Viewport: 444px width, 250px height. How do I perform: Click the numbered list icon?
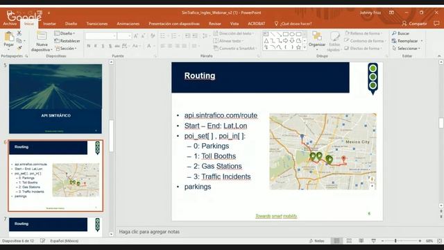[x=174, y=35]
